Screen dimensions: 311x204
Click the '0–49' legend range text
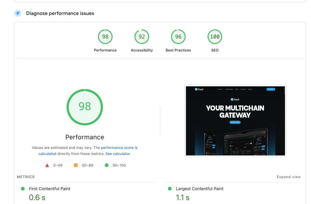(58, 165)
